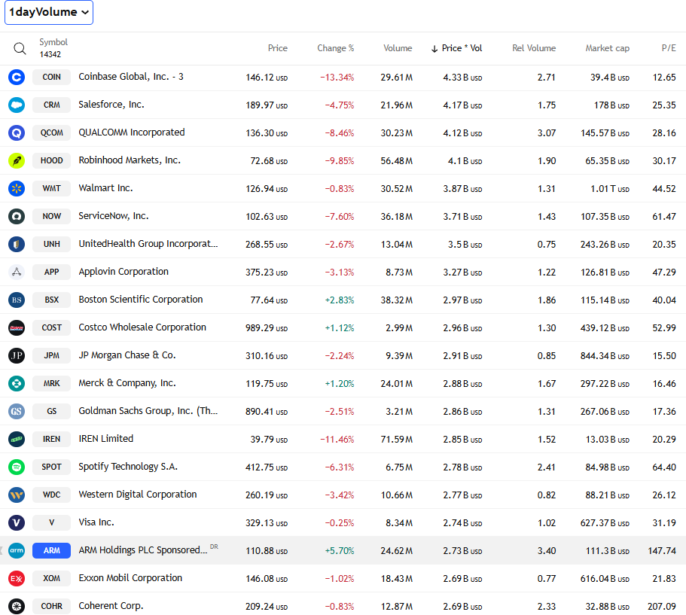Click Walmart market cap 1.01 T USD
The image size is (686, 615).
(x=610, y=189)
